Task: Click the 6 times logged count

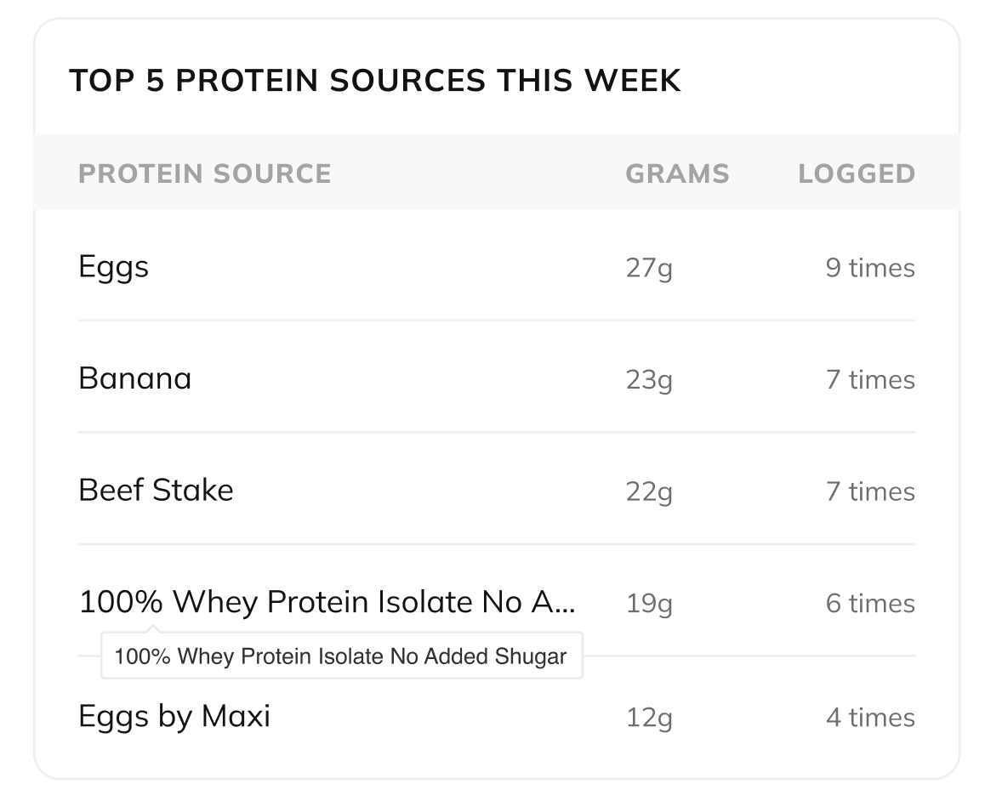Action: coord(870,604)
